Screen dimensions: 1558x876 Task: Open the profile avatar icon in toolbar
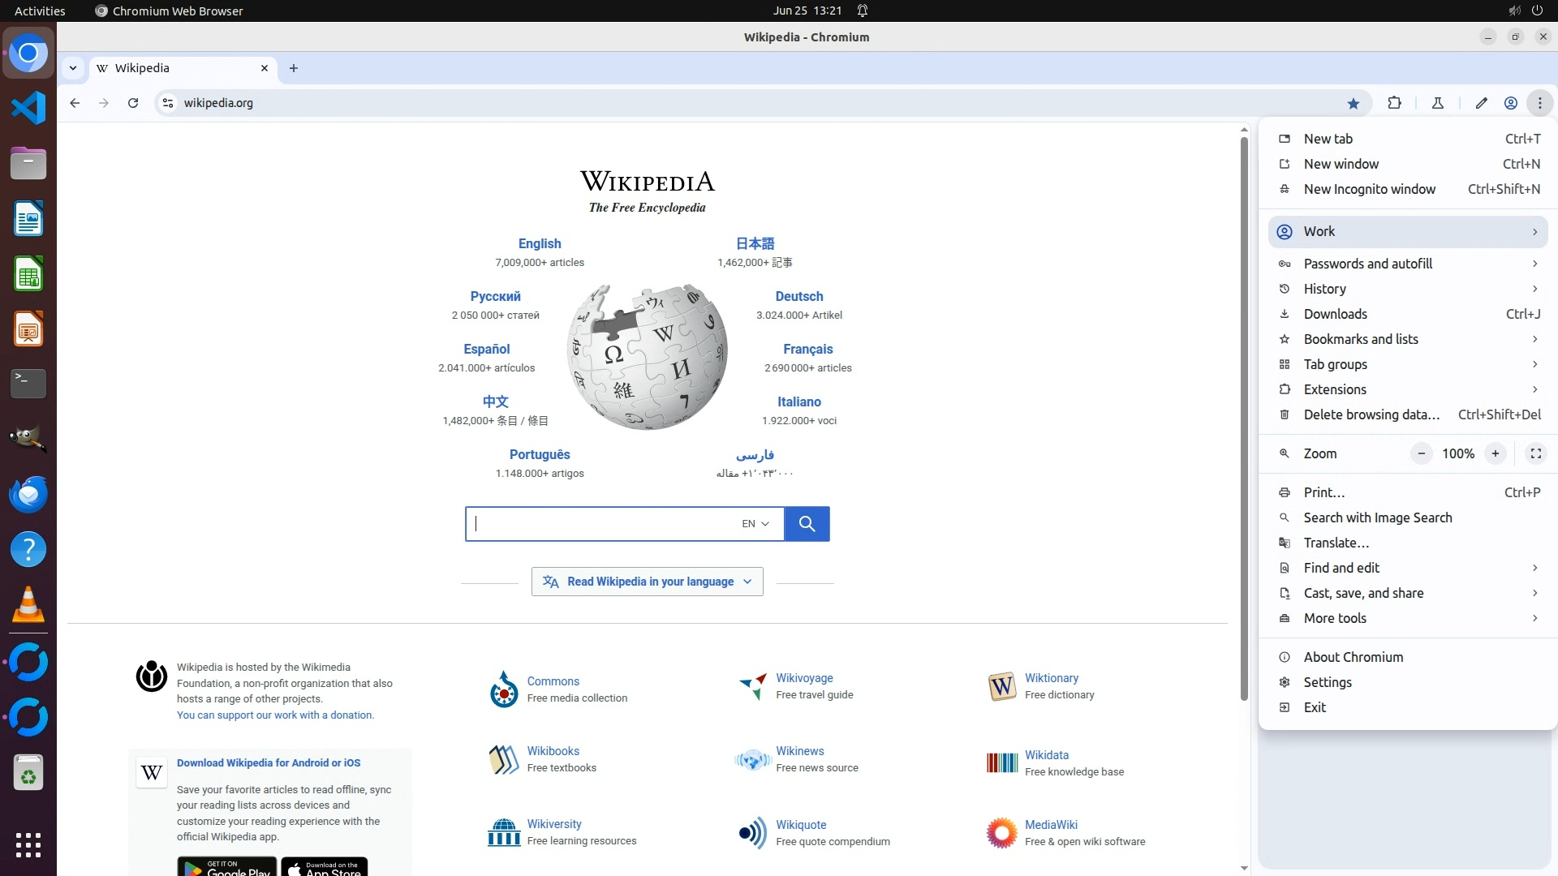(x=1510, y=103)
